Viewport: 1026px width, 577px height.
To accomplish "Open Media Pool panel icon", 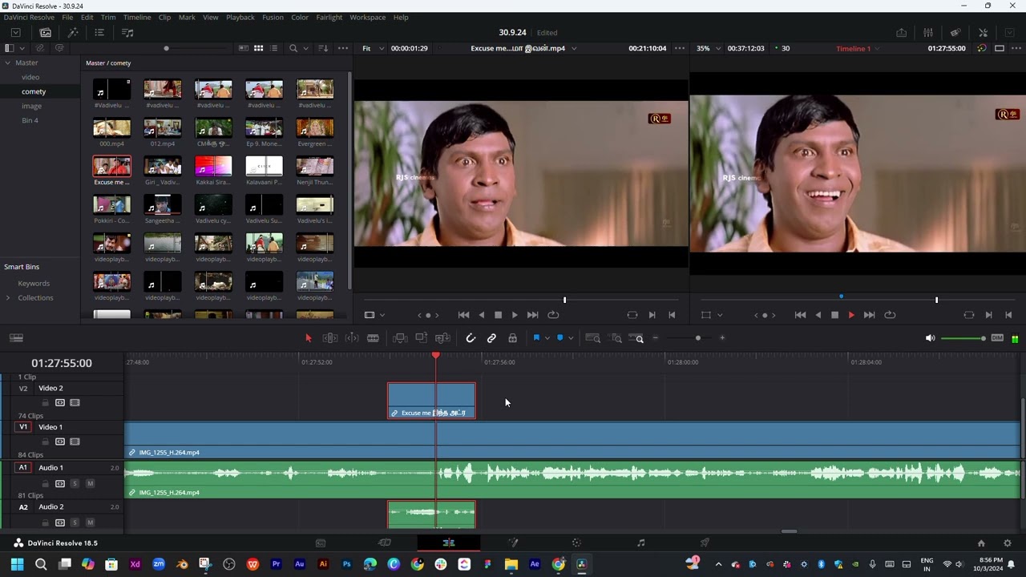I will (46, 33).
